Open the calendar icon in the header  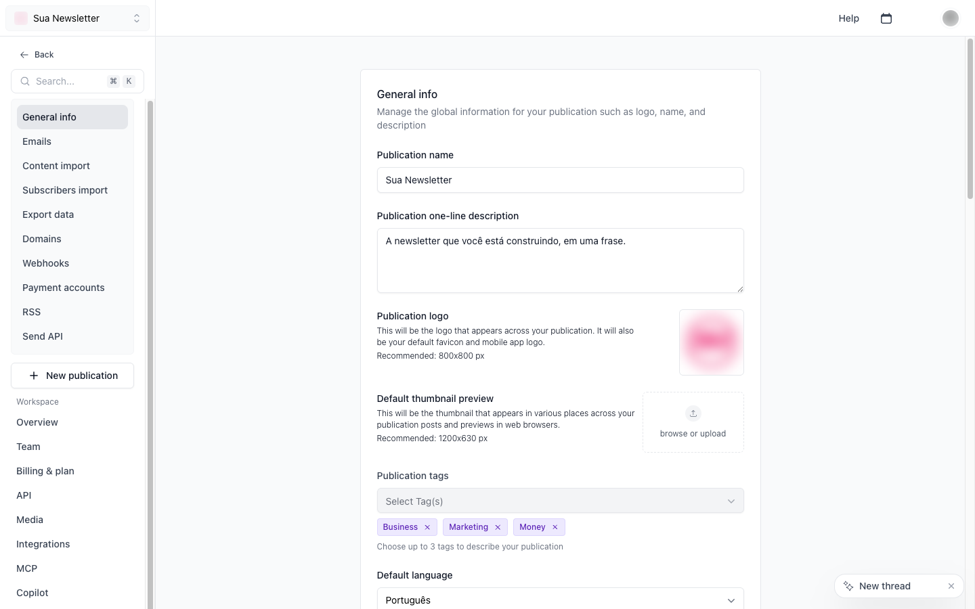pyautogui.click(x=886, y=18)
